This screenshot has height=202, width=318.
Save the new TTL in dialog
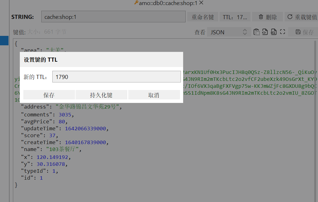(x=49, y=95)
